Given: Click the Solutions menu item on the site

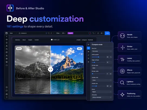Looking at the screenshot, I should pyautogui.click(x=18, y=40).
